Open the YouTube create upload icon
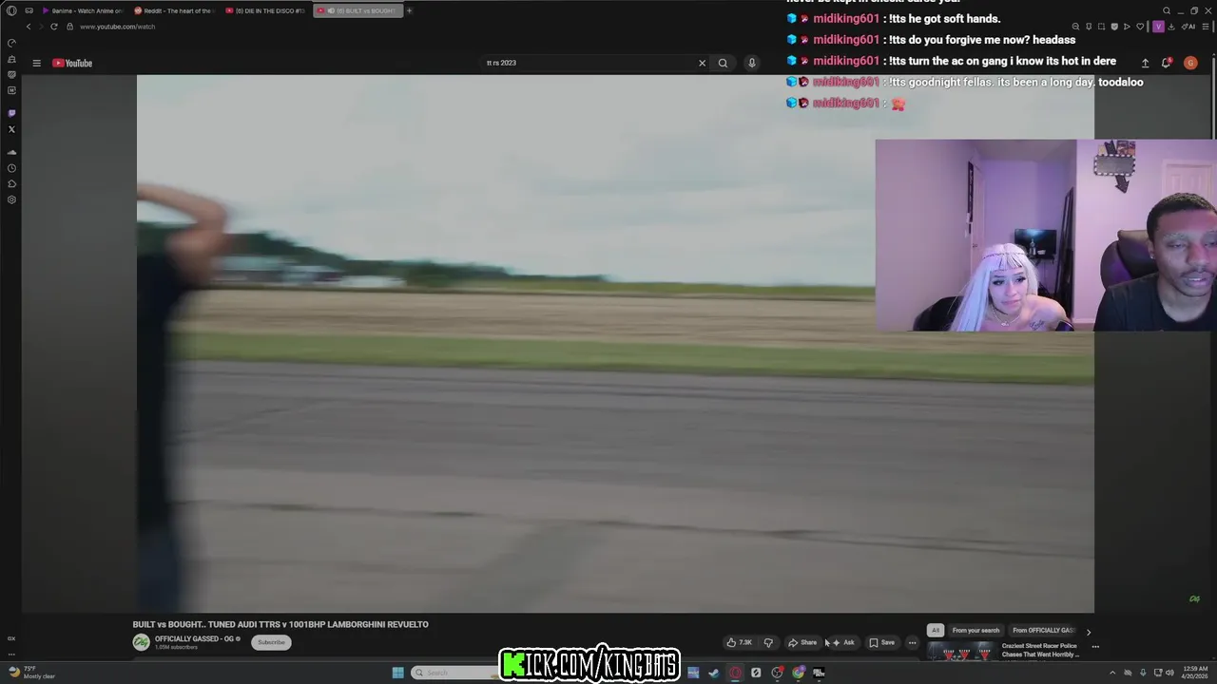The height and width of the screenshot is (684, 1217). 1145,63
